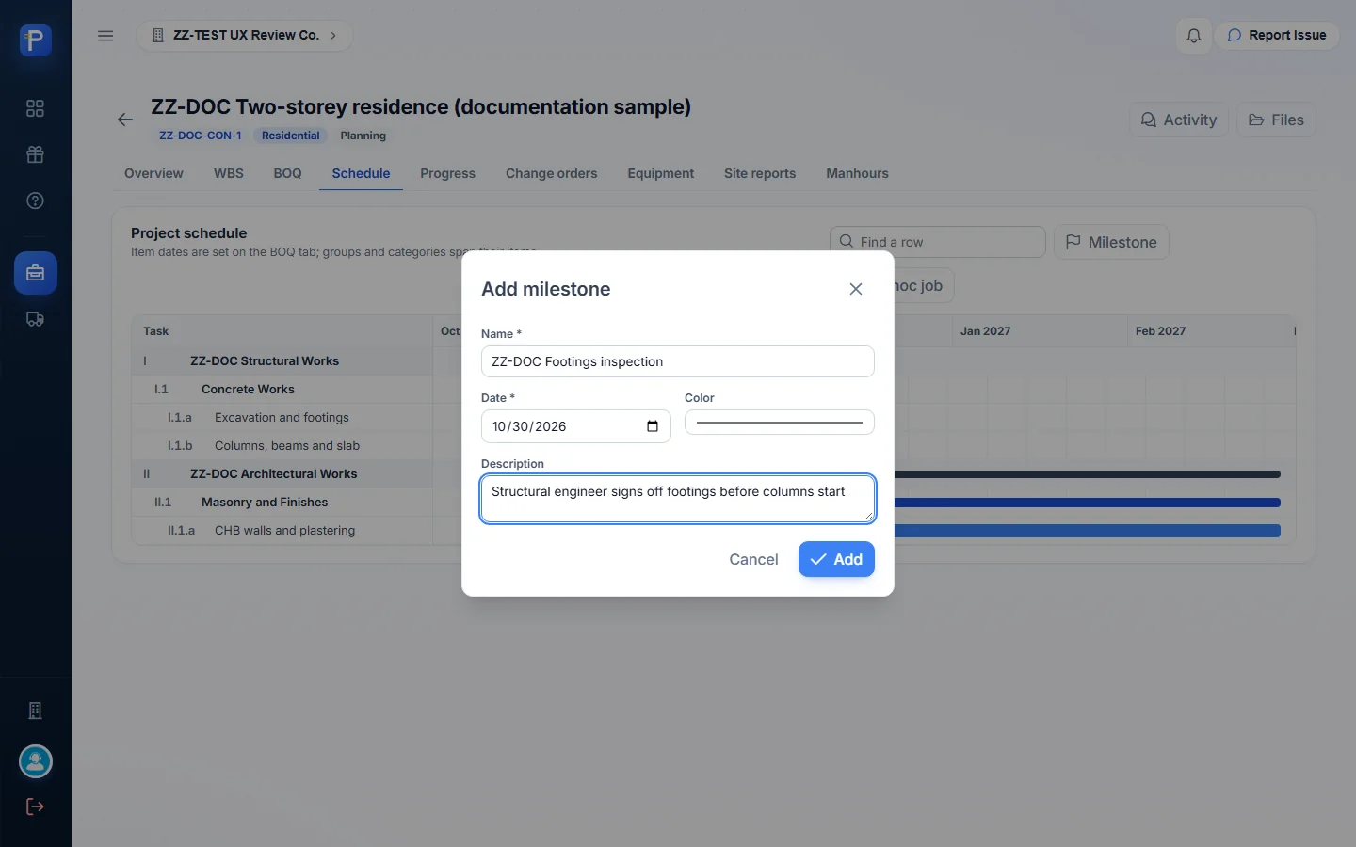Open the Activity panel button
Viewport: 1356px width, 847px height.
1179,120
